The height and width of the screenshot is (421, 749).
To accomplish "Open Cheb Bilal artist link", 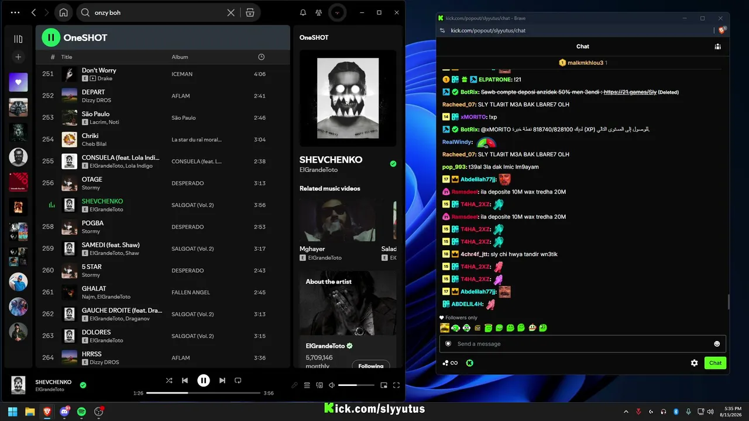I will coord(94,144).
